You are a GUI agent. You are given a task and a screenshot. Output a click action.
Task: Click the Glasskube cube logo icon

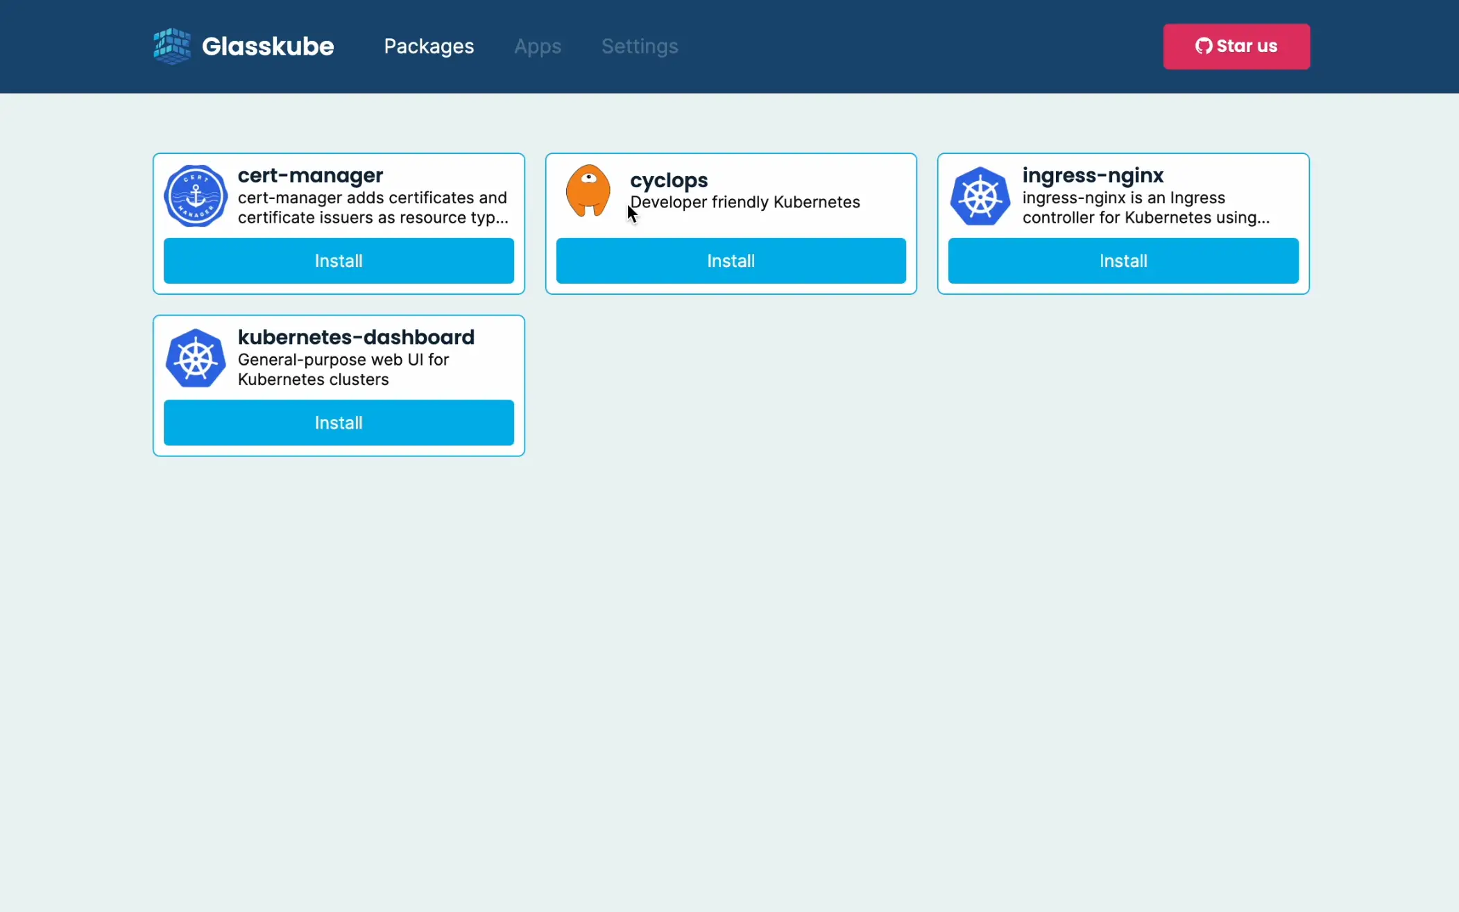click(x=171, y=46)
